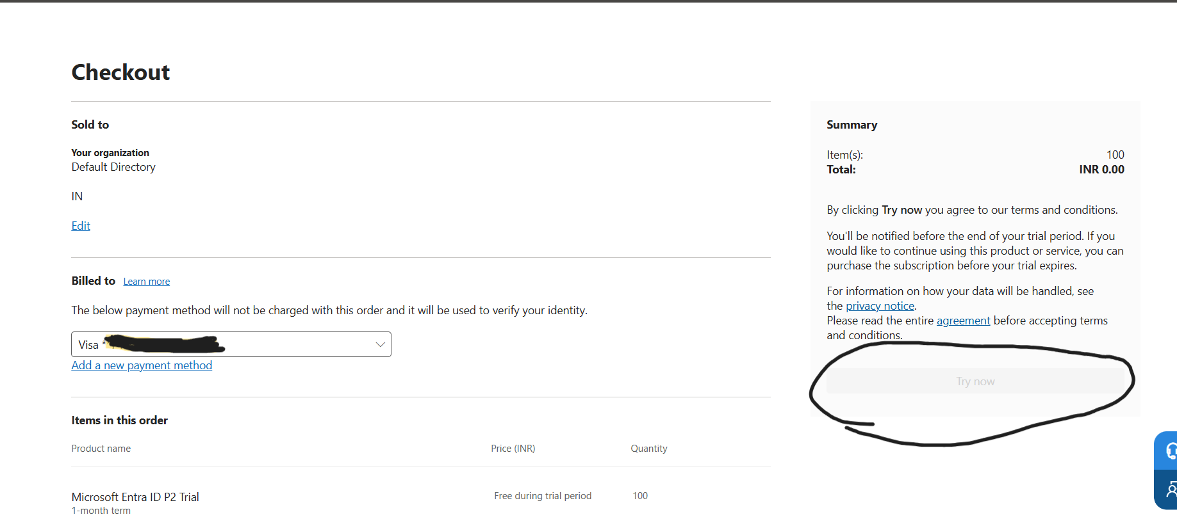The height and width of the screenshot is (526, 1177).
Task: Click the INR 0.00 total value
Action: click(1101, 170)
